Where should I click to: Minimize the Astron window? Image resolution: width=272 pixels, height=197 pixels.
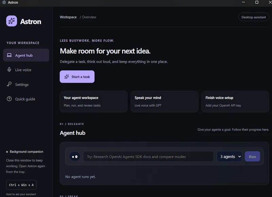(243, 2)
